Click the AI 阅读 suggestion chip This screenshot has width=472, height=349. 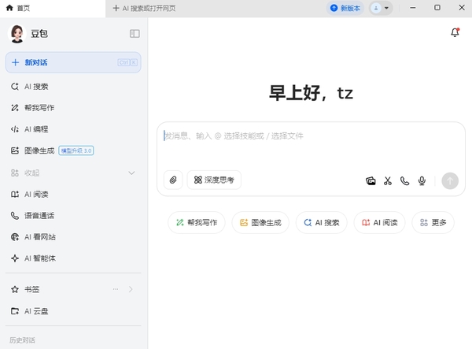[380, 222]
